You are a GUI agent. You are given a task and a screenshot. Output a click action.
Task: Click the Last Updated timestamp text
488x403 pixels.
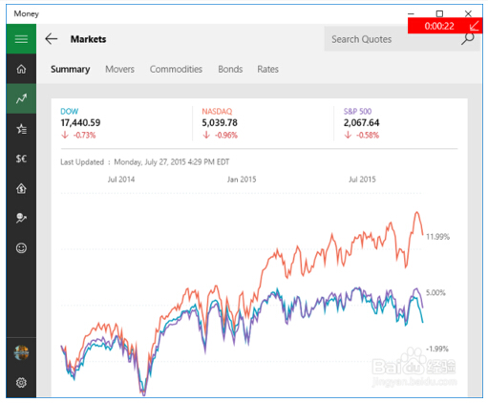pos(145,162)
